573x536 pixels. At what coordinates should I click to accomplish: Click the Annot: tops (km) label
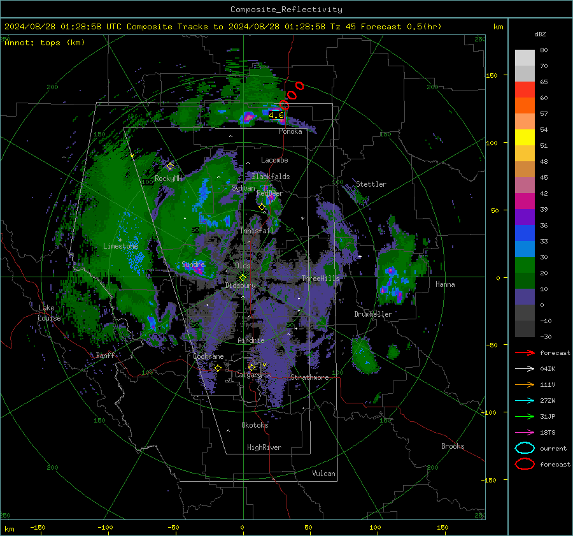coord(45,43)
